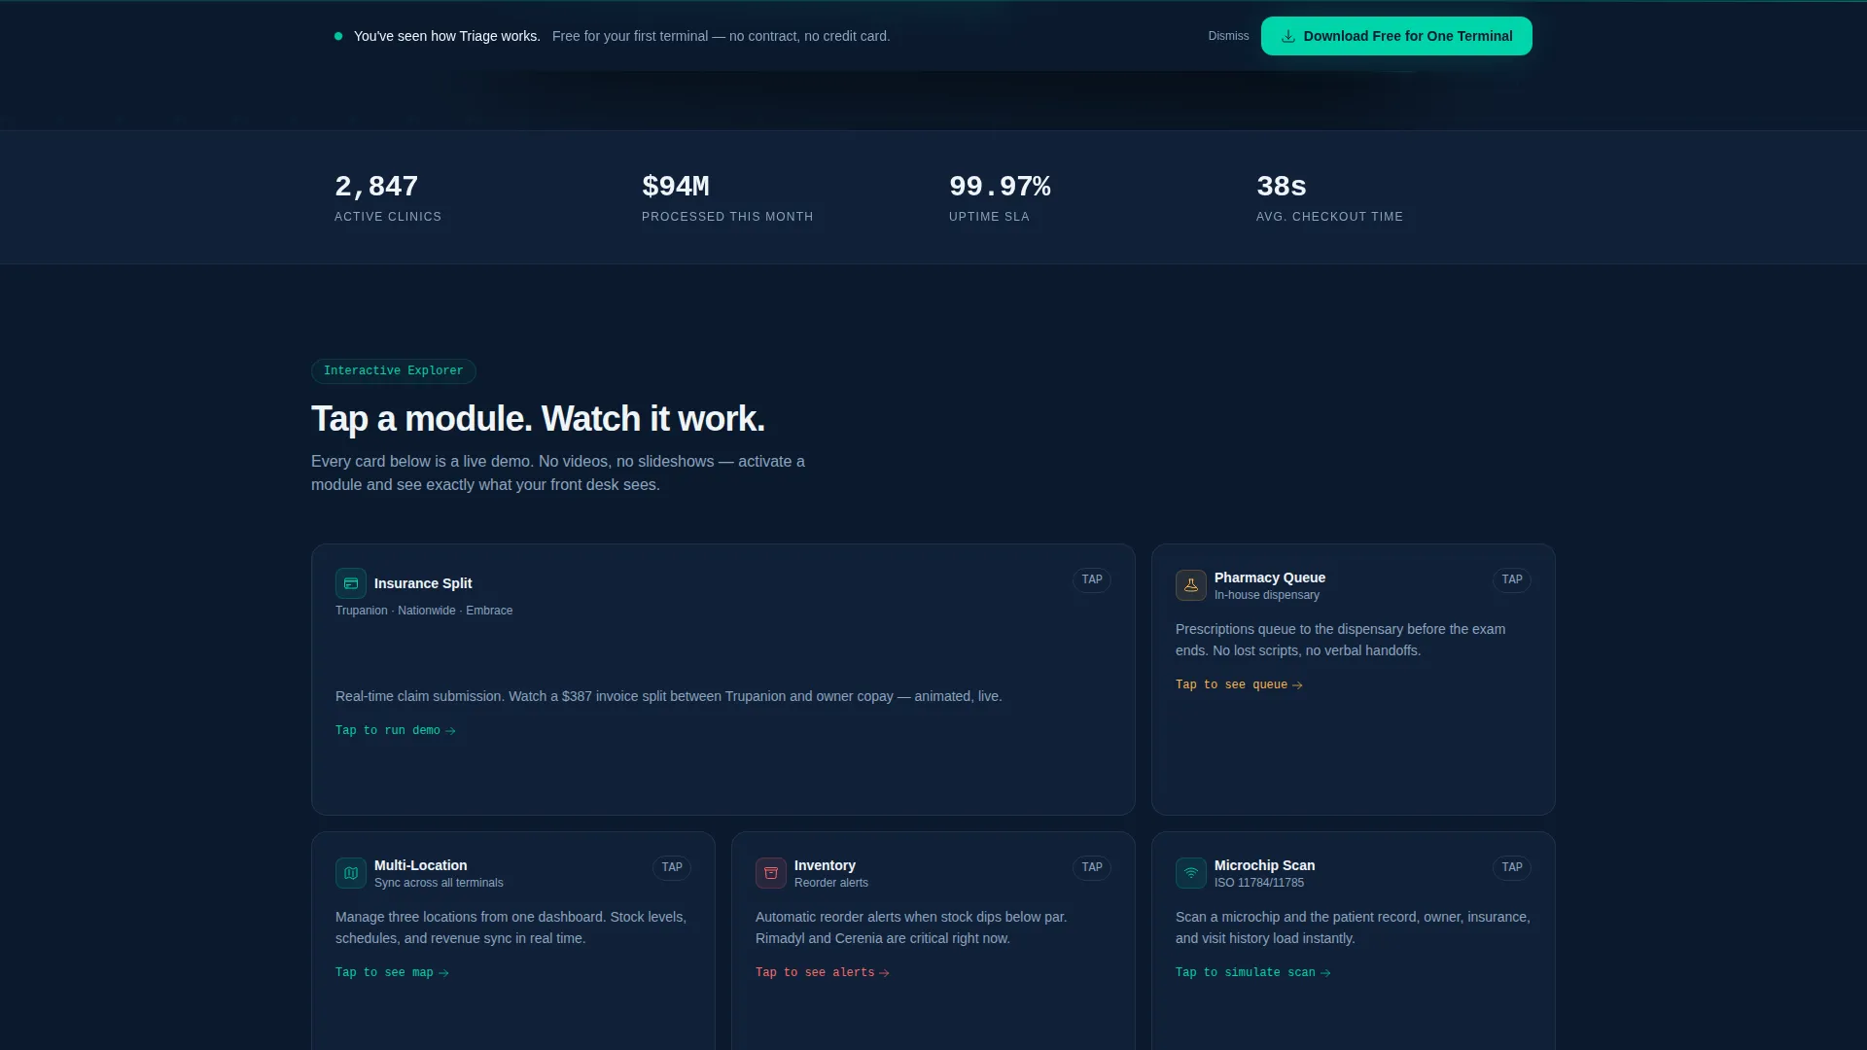Select the Pharmacy Queue card title
Image resolution: width=1867 pixels, height=1050 pixels.
[1270, 577]
